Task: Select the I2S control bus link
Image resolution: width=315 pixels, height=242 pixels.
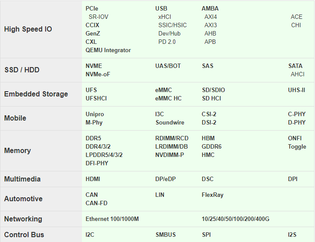Action: coord(292,235)
